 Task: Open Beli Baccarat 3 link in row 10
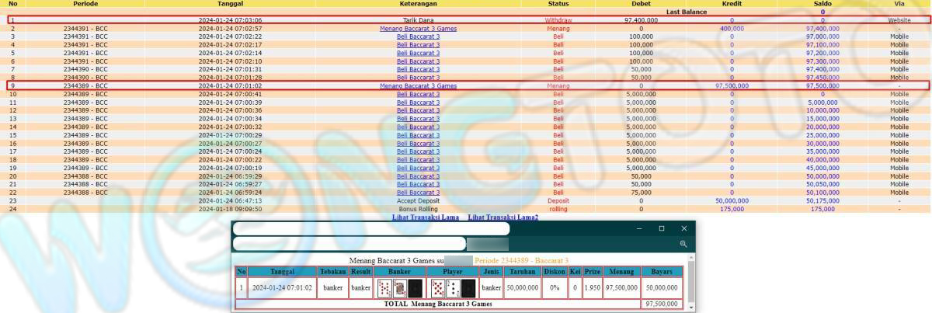pyautogui.click(x=418, y=94)
